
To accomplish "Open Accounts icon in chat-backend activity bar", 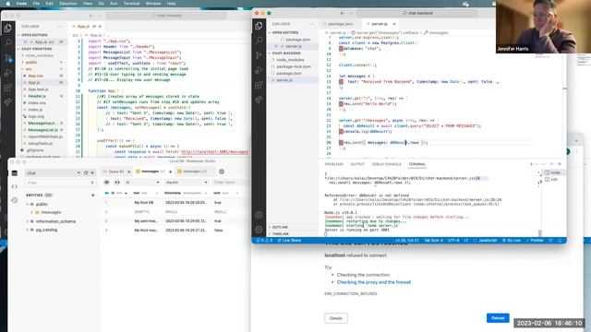I will (x=259, y=215).
